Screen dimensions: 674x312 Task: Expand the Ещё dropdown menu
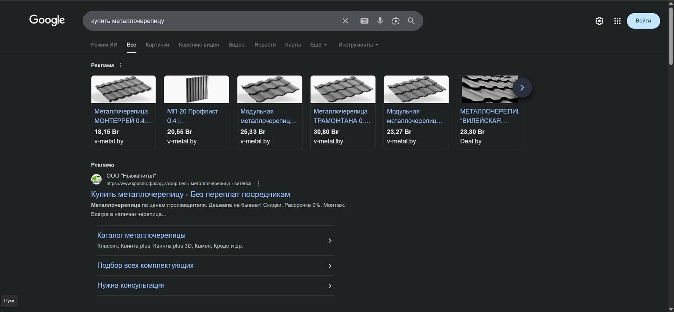tap(318, 45)
